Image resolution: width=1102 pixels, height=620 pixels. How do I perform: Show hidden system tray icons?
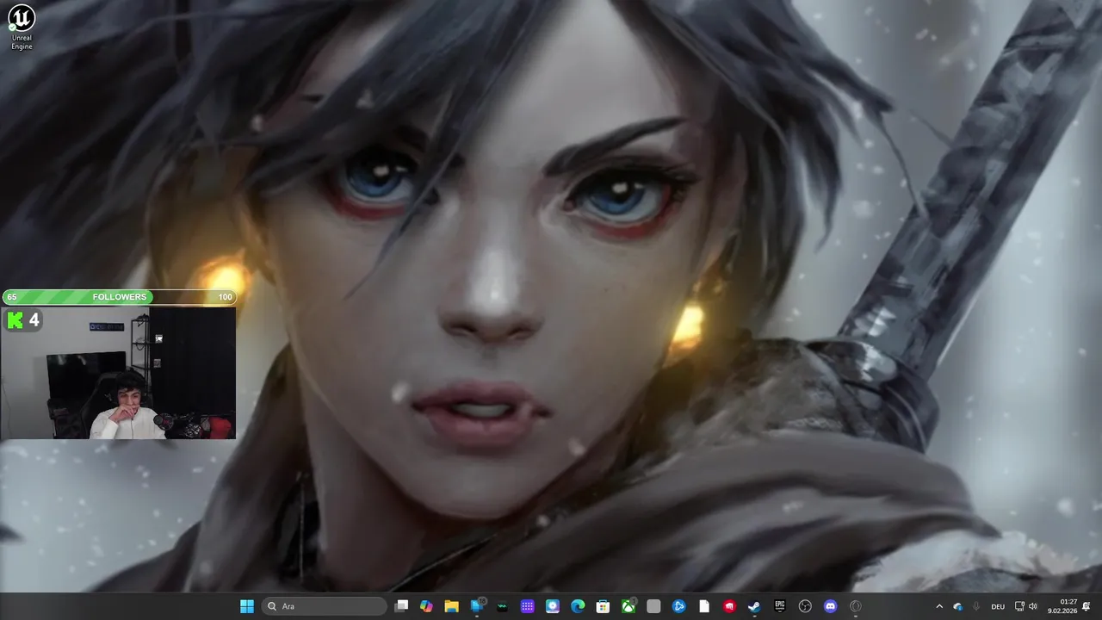(x=939, y=606)
